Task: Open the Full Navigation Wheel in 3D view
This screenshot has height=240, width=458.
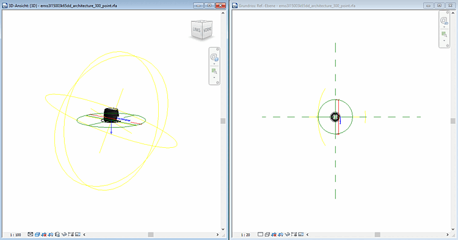Action: [214, 57]
